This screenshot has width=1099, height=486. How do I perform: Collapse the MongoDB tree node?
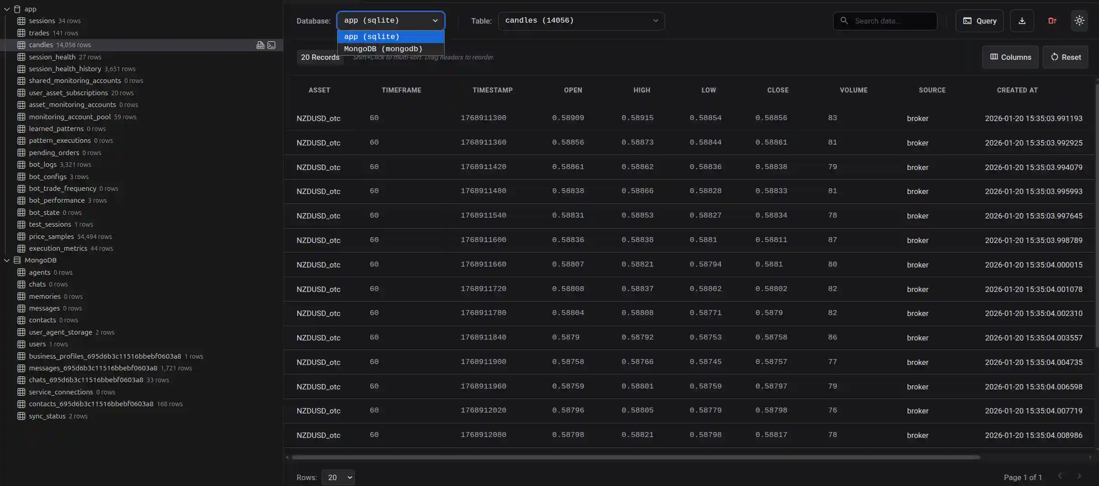(7, 260)
